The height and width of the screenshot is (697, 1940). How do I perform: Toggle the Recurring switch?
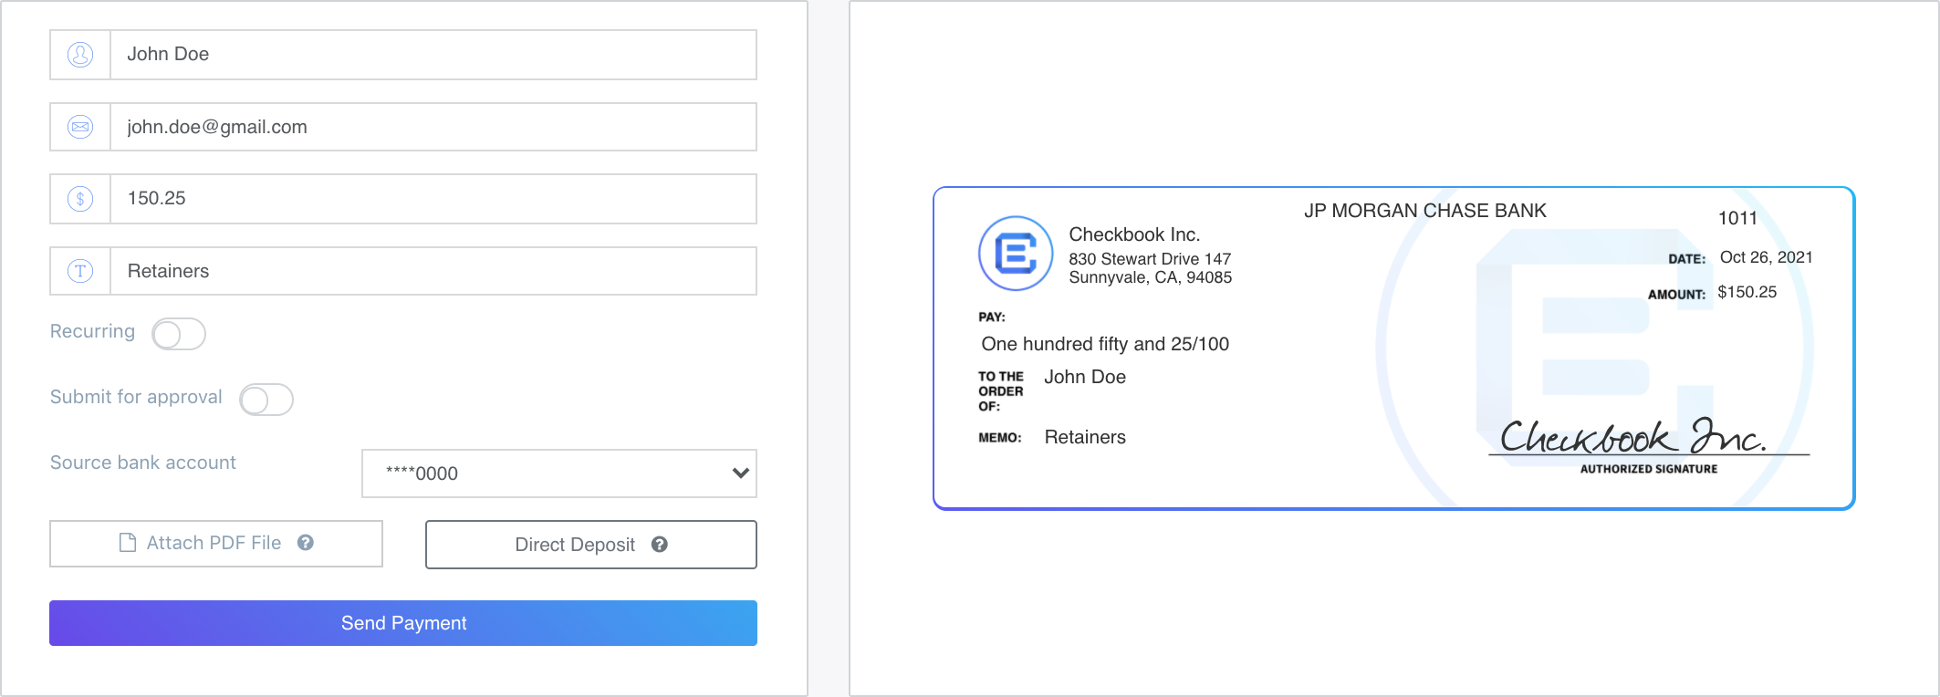tap(179, 334)
